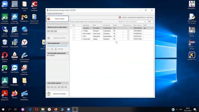Select the Acrobat Reader DC desktop icon
The width and height of the screenshot is (199, 112).
pos(5,96)
